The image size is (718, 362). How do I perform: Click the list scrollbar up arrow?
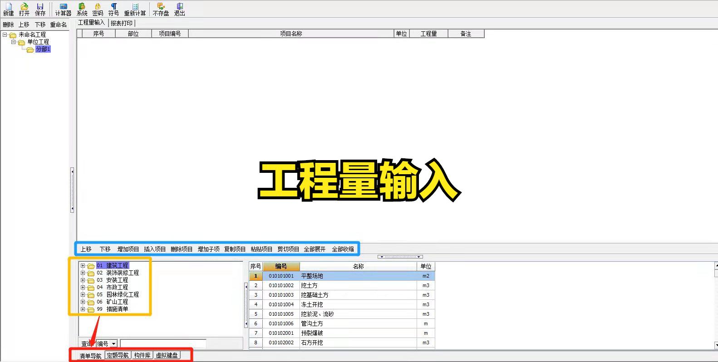[x=716, y=265]
